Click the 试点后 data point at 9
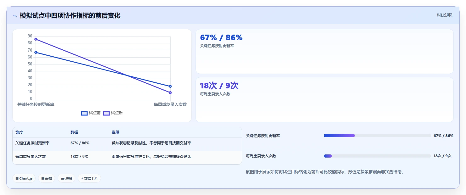The image size is (466, 195). [x=170, y=92]
